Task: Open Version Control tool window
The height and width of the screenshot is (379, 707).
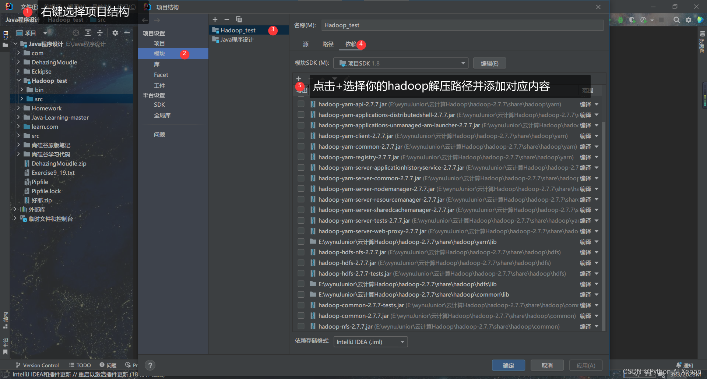Action: click(x=37, y=365)
